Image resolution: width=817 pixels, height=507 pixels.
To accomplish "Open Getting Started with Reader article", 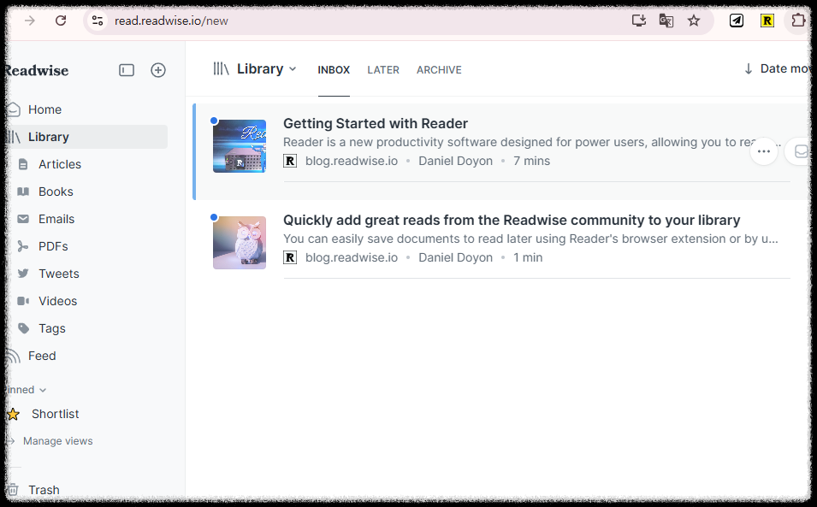I will 376,123.
